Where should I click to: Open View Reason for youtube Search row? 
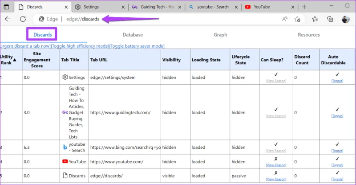(276, 151)
